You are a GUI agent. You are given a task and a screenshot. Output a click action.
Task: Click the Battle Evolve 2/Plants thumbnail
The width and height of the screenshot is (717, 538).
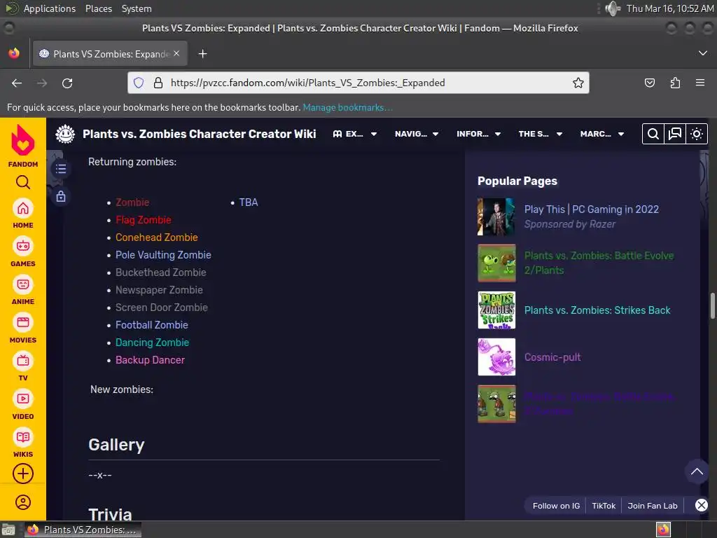(x=496, y=263)
